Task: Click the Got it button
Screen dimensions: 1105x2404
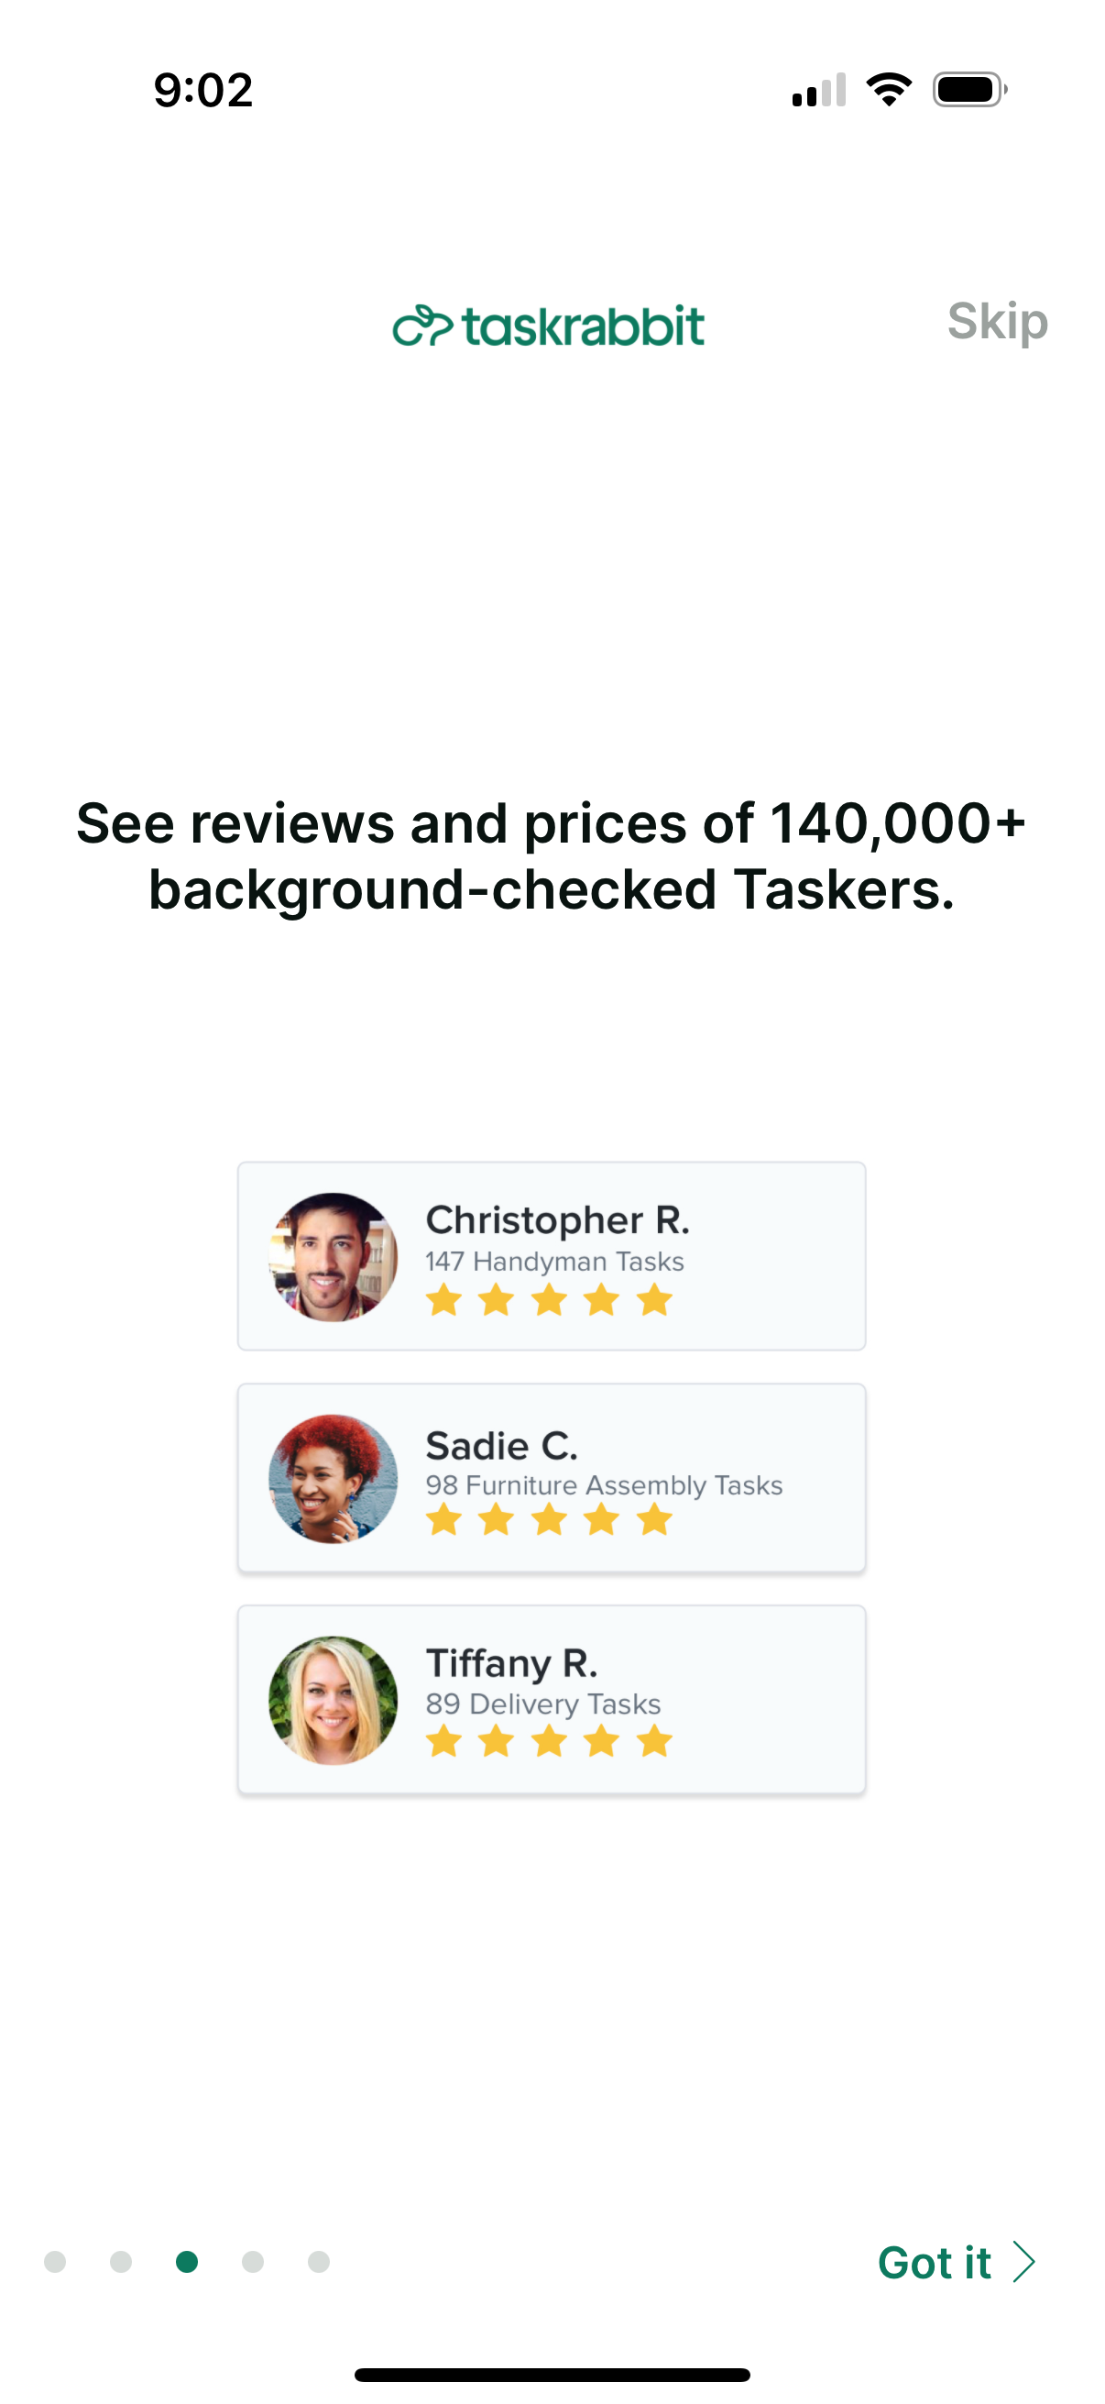Action: click(x=935, y=2261)
